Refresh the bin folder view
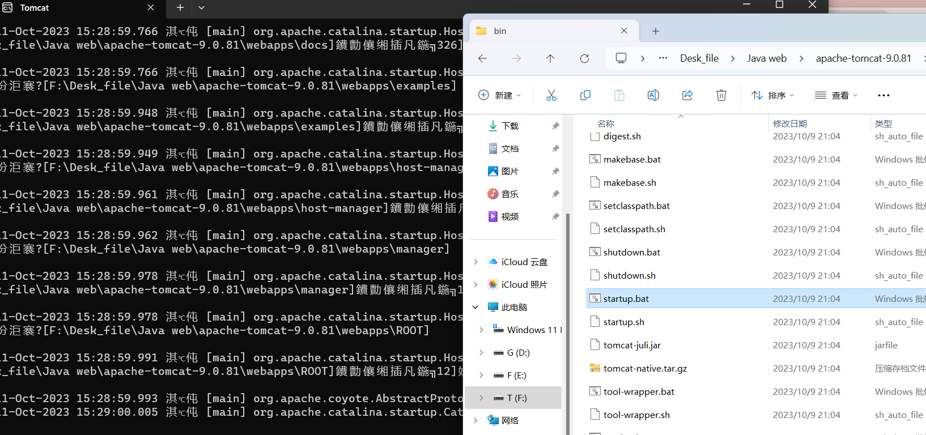Viewport: 926px width, 435px height. click(584, 58)
